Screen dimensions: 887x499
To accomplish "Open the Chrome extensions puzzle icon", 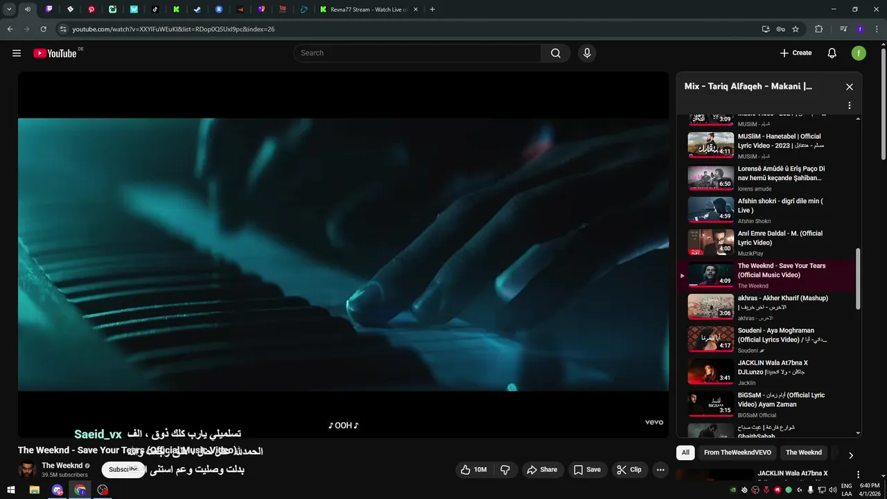I will (x=819, y=29).
